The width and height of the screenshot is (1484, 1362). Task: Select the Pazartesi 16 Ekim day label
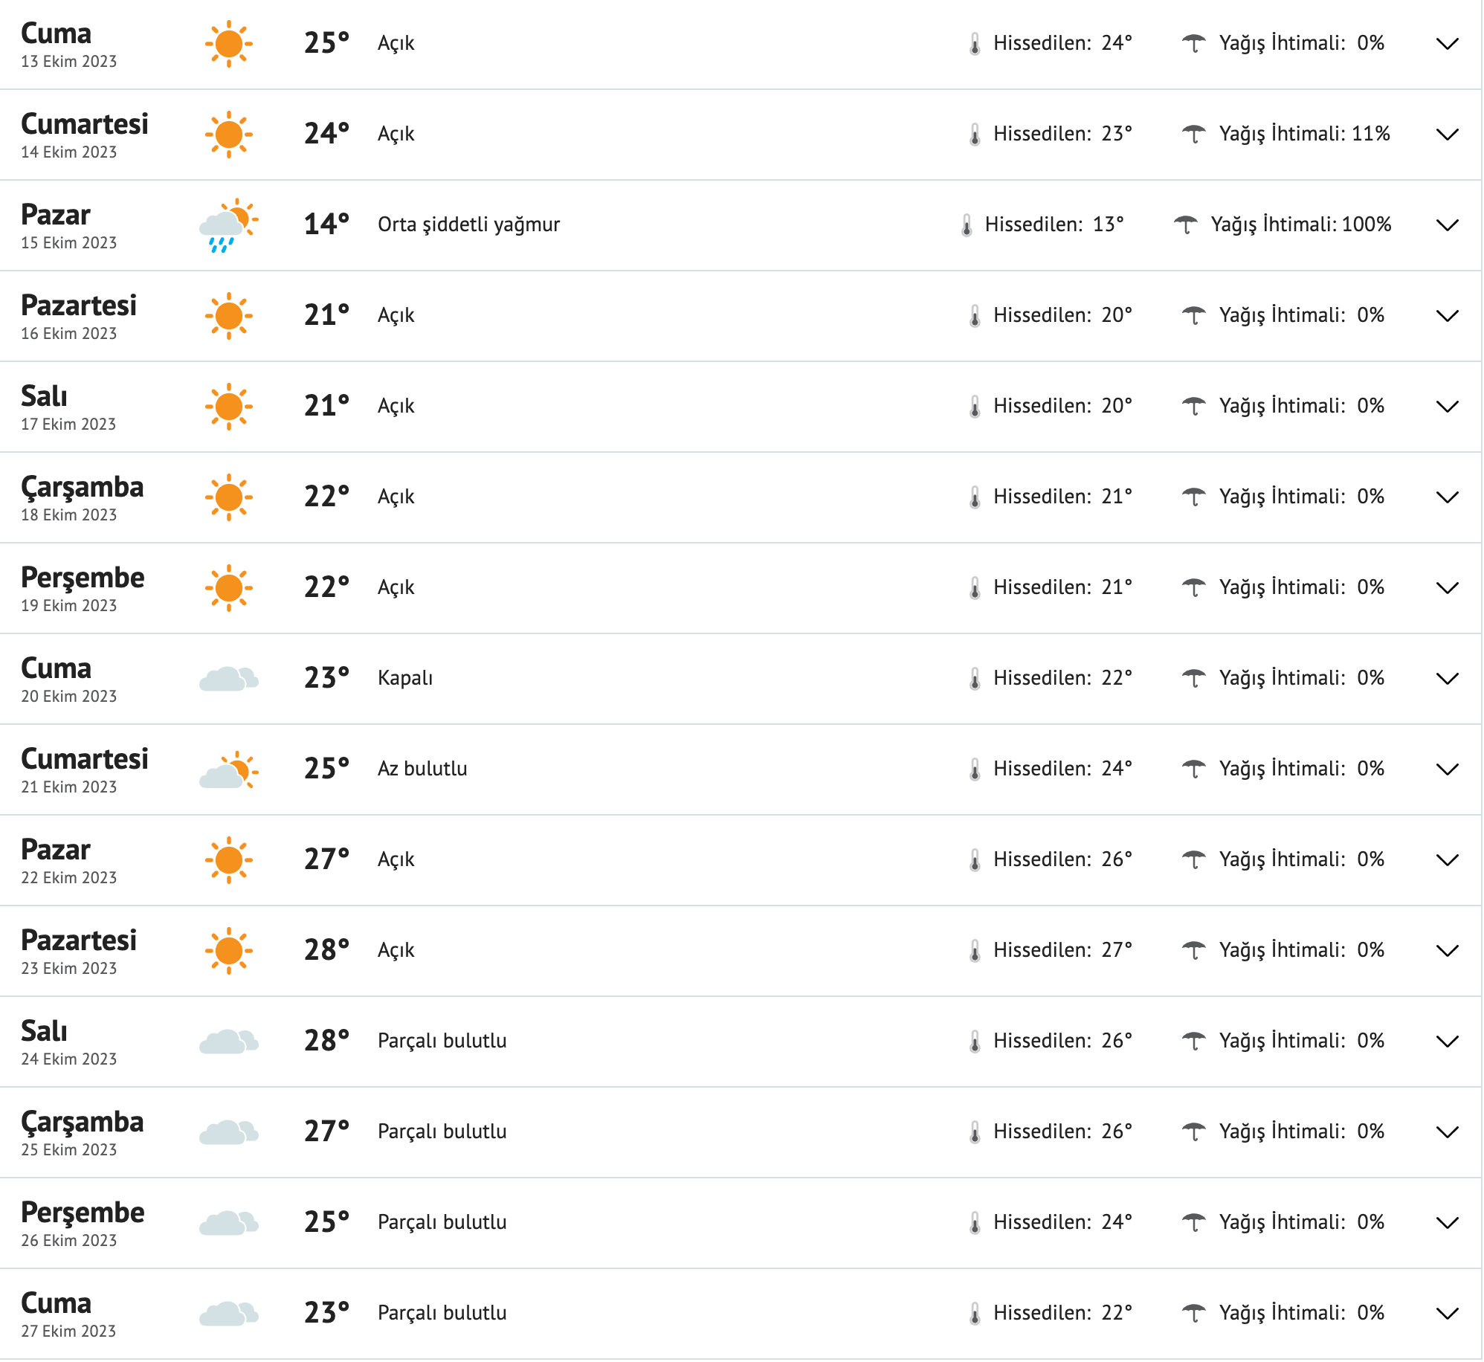(x=79, y=305)
